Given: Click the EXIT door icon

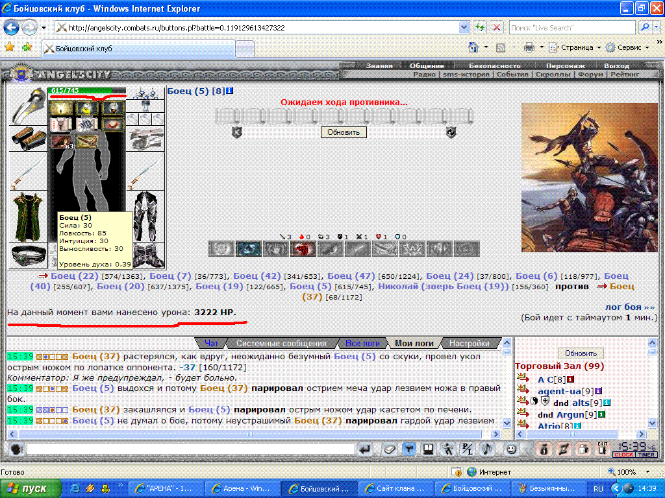Looking at the screenshot, I should pyautogui.click(x=602, y=449).
